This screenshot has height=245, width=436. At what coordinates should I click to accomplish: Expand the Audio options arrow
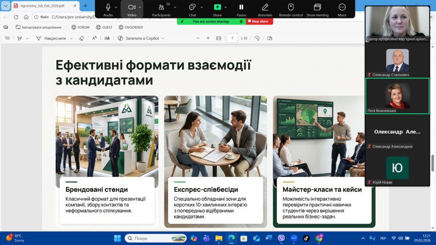(116, 7)
